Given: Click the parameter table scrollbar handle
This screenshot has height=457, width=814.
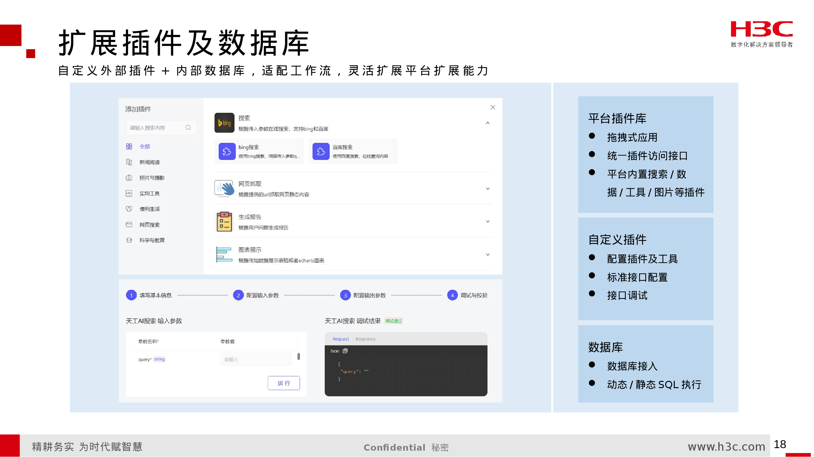Looking at the screenshot, I should tap(299, 357).
